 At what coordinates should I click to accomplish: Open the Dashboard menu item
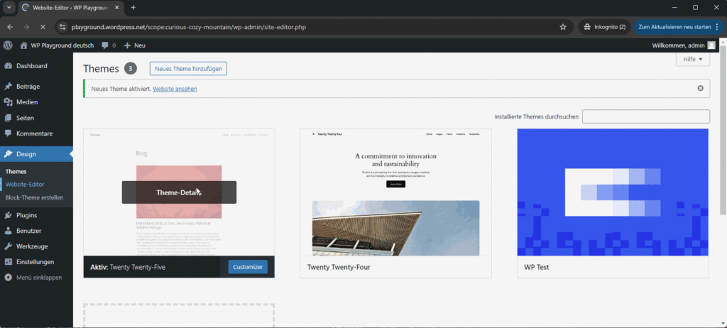[36, 66]
